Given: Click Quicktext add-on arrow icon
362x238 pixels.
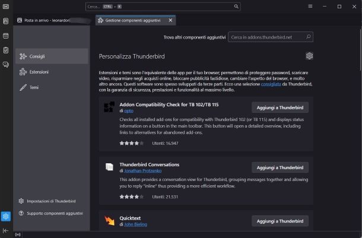Looking at the screenshot, I should pyautogui.click(x=109, y=220).
